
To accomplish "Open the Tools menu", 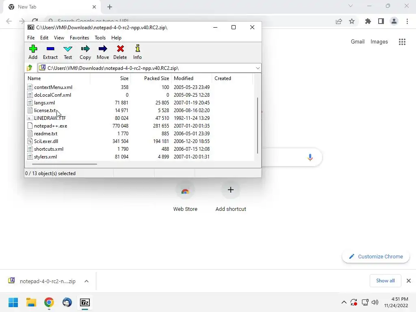I will (x=100, y=38).
